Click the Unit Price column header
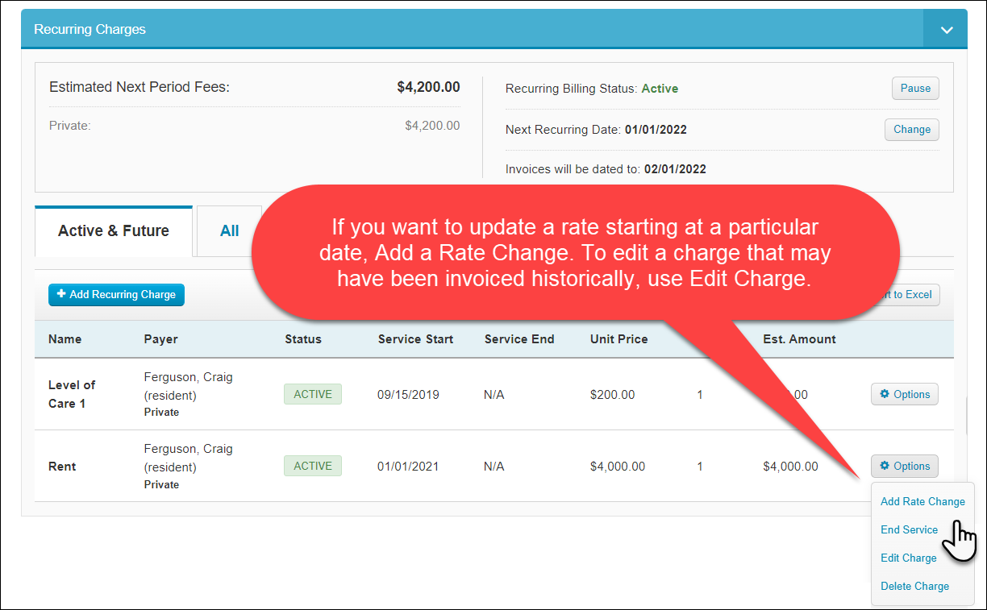Screen dimensions: 987x610 618,339
